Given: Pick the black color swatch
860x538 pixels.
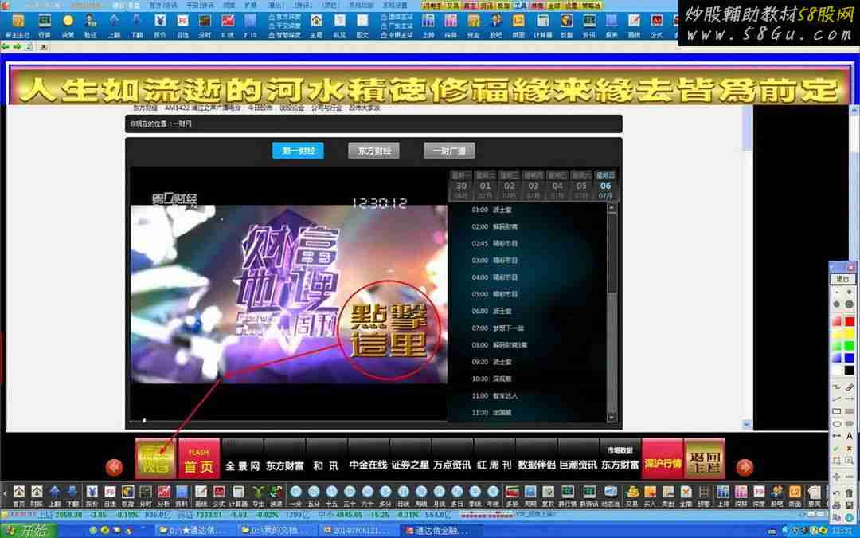Looking at the screenshot, I should pos(849,371).
